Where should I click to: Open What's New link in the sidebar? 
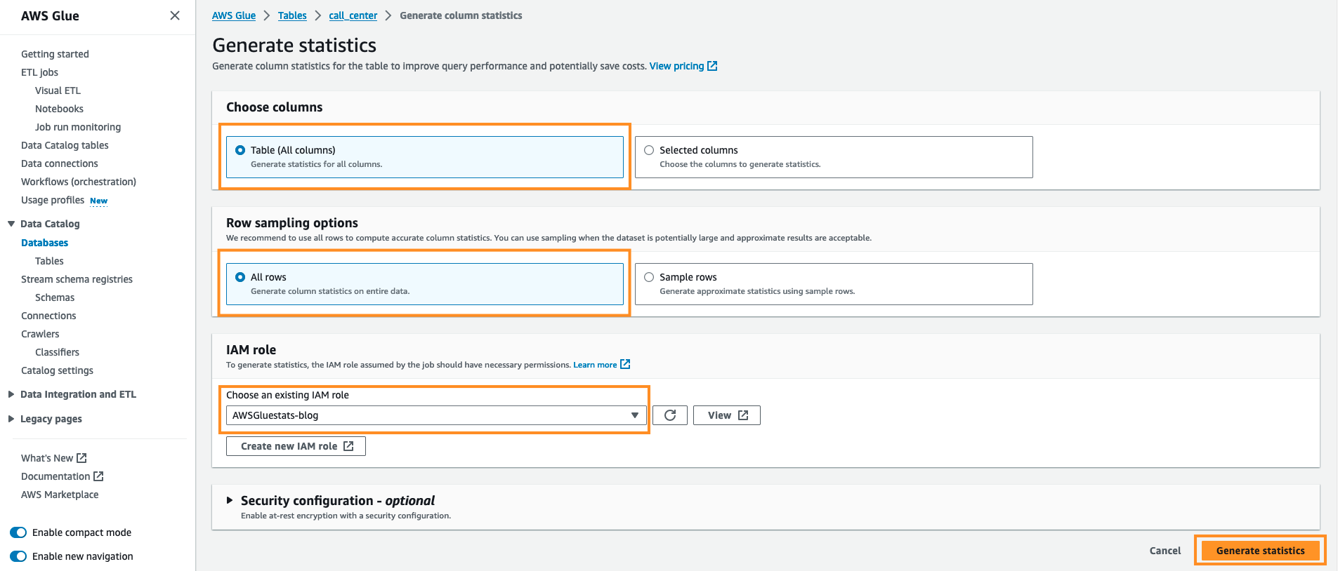pos(47,458)
